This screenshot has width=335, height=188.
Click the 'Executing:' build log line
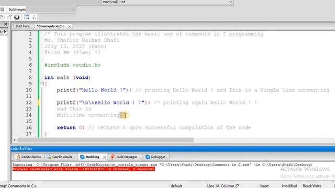(162, 165)
